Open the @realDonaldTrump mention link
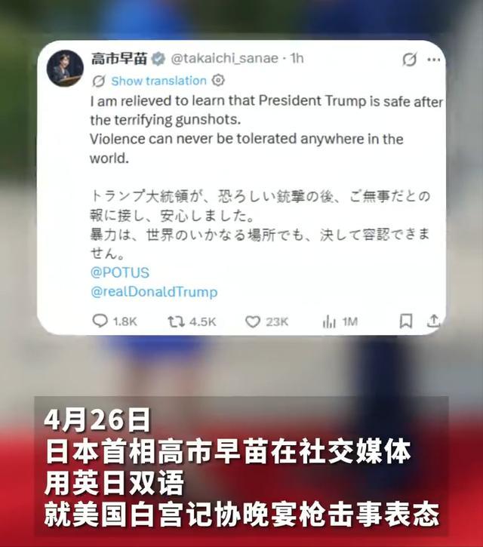The image size is (483, 547). point(154,292)
